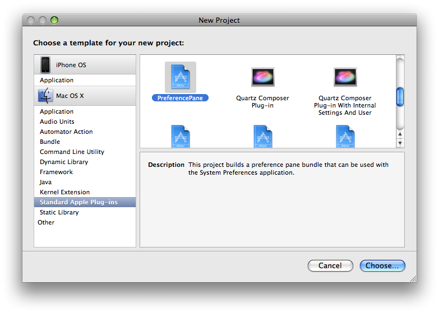Select Java category

[85, 182]
